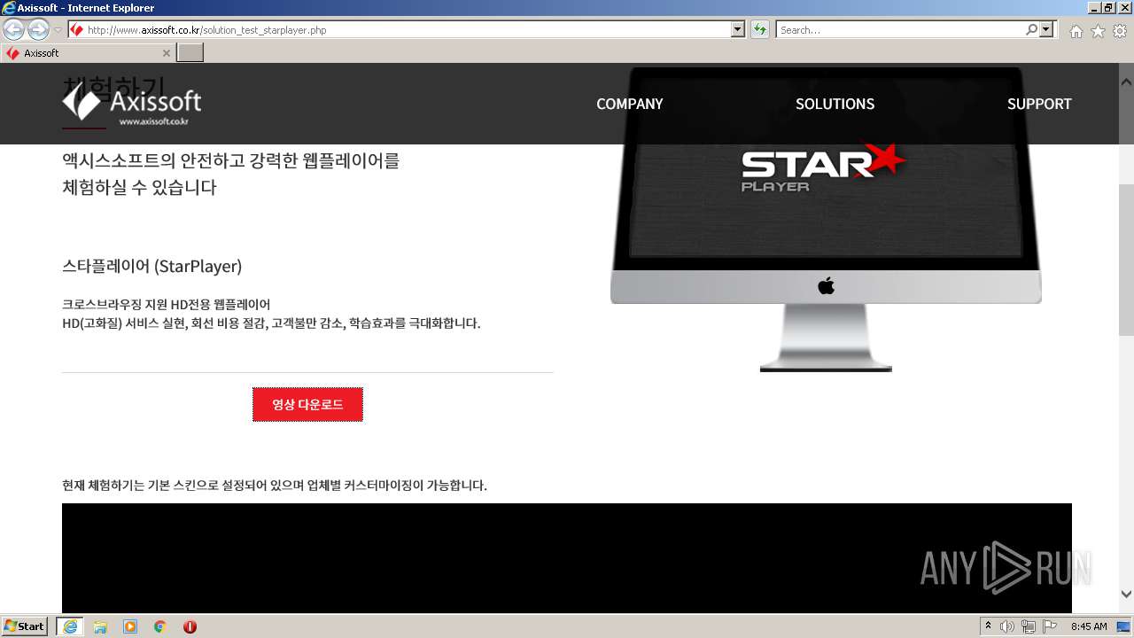1134x638 pixels.
Task: Expand the address bar autocomplete dropdown
Action: 738,30
